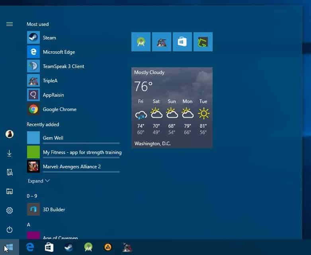The image size is (311, 255).
Task: Click Marvel Avengers Alliance progress bar
Action: tap(81, 172)
